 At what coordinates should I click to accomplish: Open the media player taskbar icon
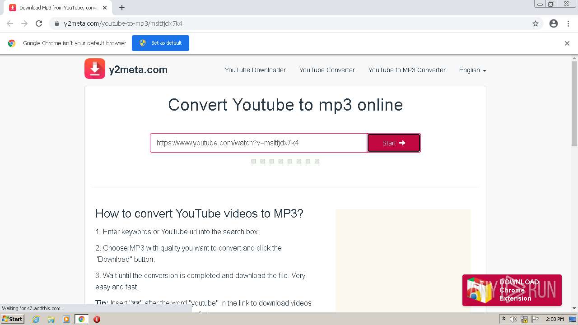click(66, 319)
